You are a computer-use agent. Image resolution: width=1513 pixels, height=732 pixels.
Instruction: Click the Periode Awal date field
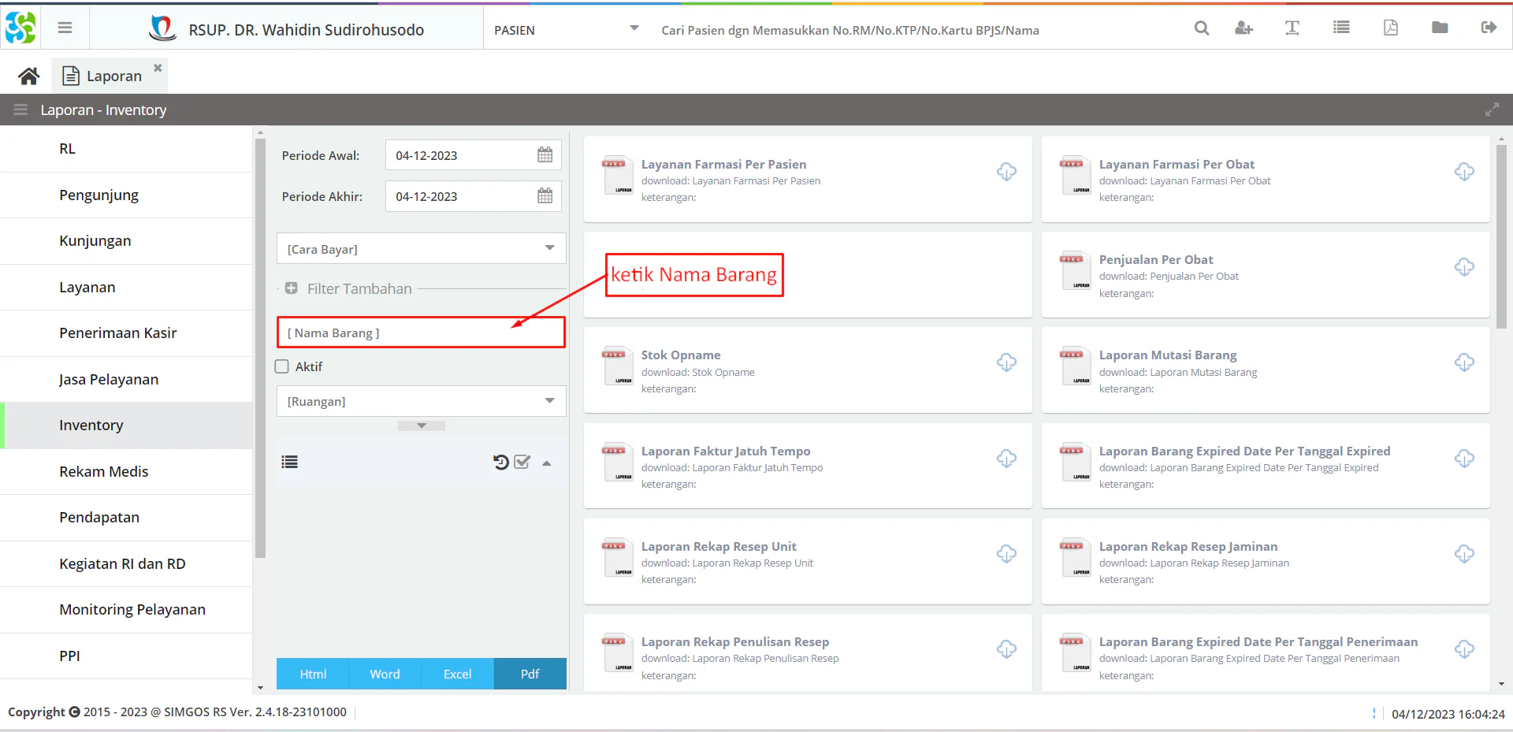coord(473,155)
